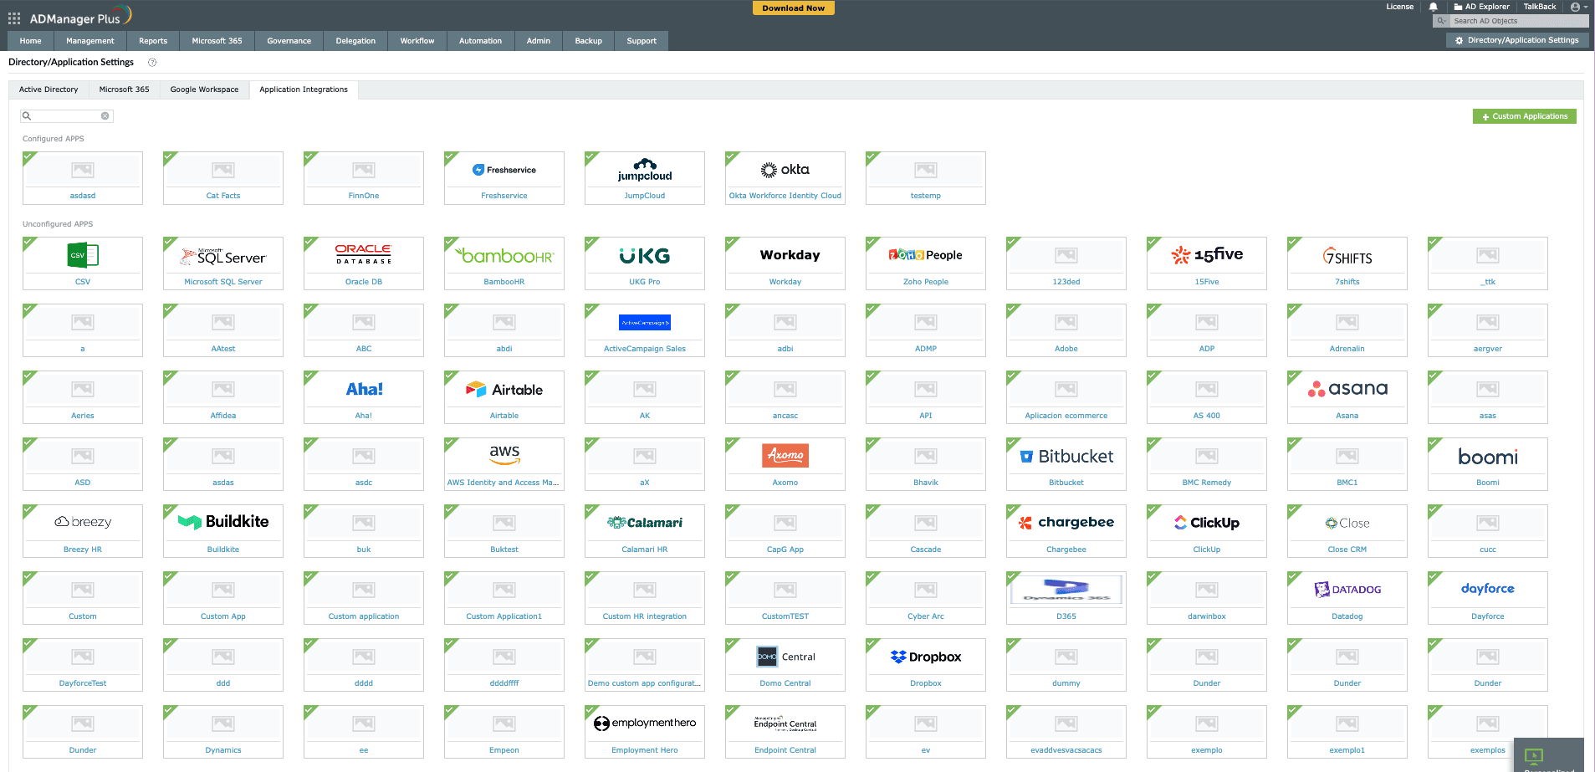Viewport: 1595px width, 772px height.
Task: Click the Axomo logo
Action: (x=785, y=455)
